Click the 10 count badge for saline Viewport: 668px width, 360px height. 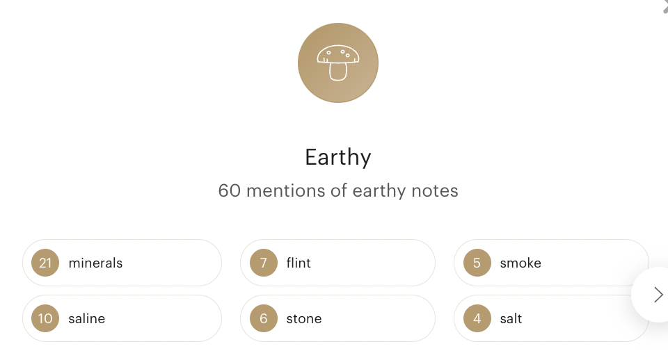point(45,318)
